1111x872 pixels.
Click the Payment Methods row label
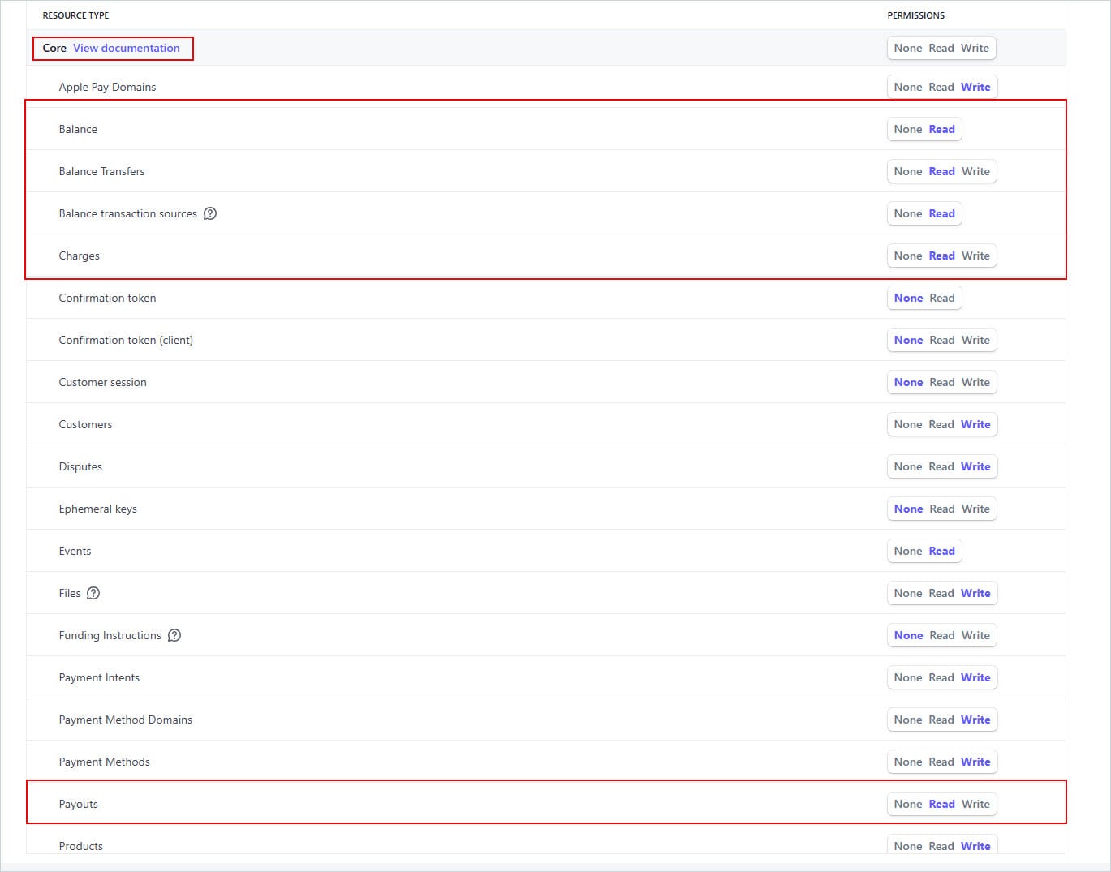coord(104,762)
